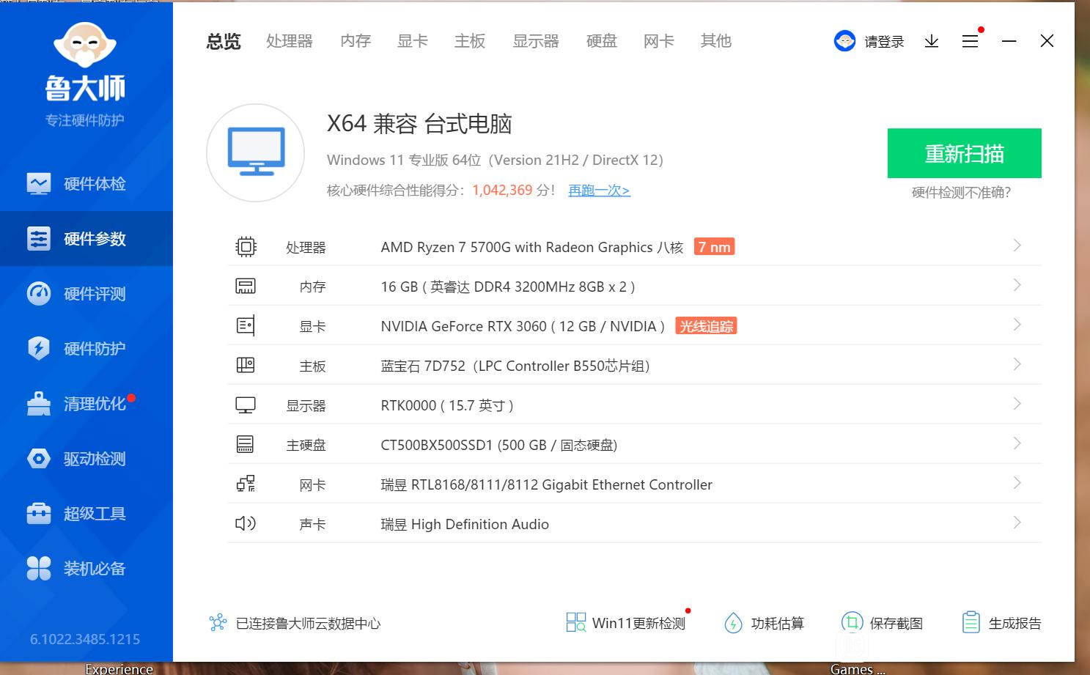
Task: Switch to the 内存 tab
Action: [x=356, y=41]
